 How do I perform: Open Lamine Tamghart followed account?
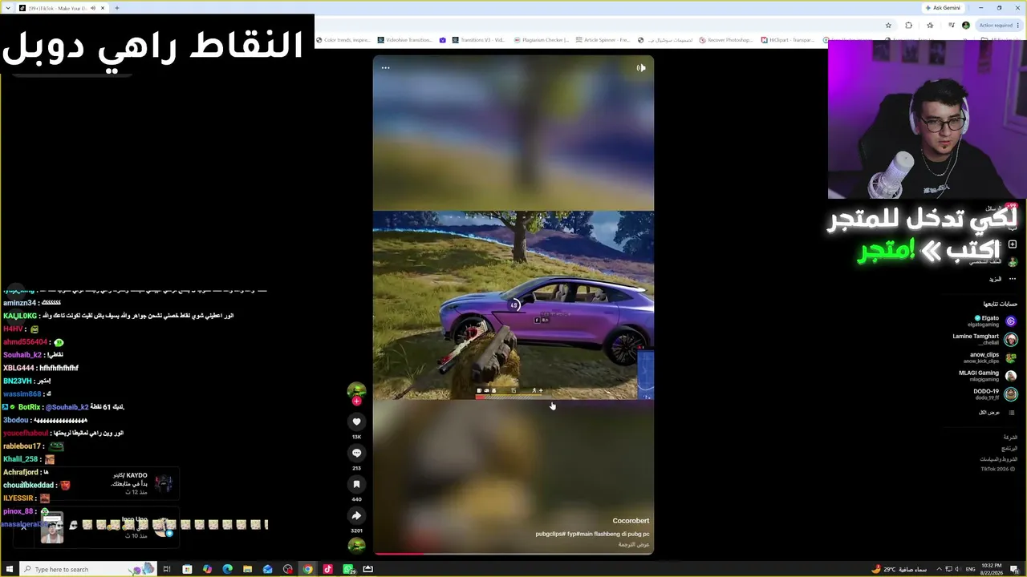coord(984,339)
